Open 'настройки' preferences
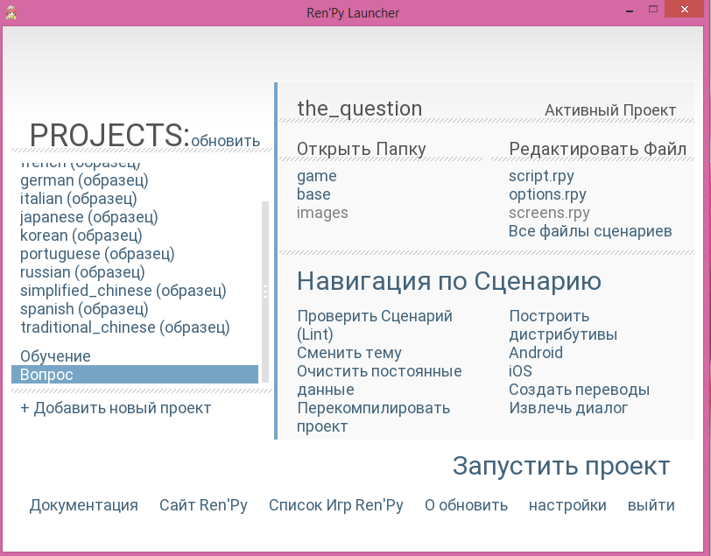Screen dimensions: 711x556 (x=567, y=505)
